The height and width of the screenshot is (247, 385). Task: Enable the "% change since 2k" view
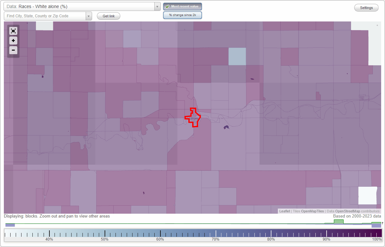183,15
